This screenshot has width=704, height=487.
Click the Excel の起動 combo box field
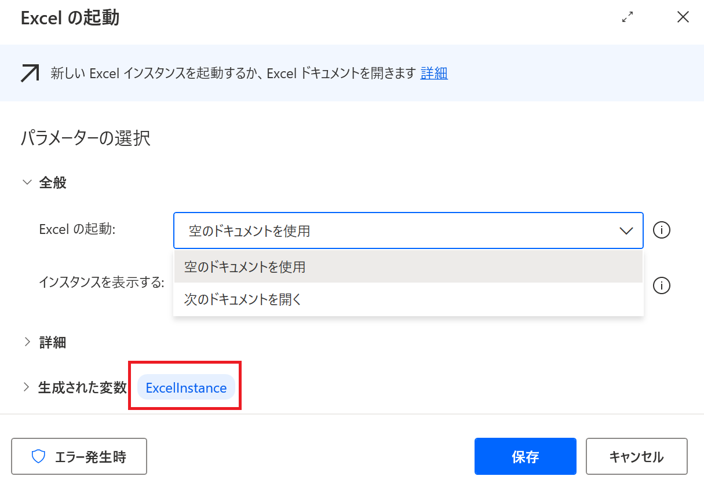coord(394,231)
